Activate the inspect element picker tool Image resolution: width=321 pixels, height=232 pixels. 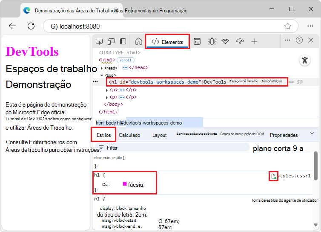(99, 42)
